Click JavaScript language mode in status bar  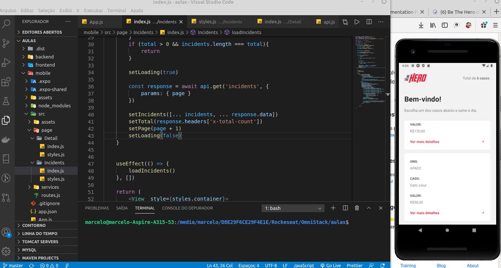tap(304, 265)
